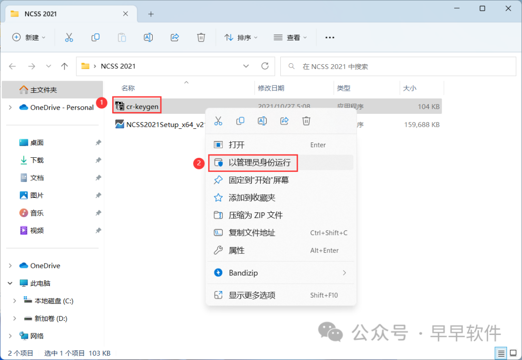
Task: Switch to details view in status bar
Action: 501,353
